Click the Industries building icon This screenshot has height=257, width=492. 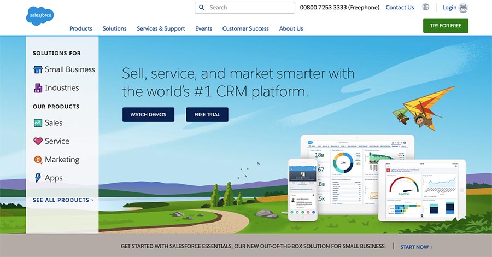pyautogui.click(x=38, y=88)
